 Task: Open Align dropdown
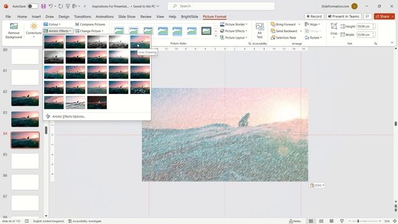312,24
